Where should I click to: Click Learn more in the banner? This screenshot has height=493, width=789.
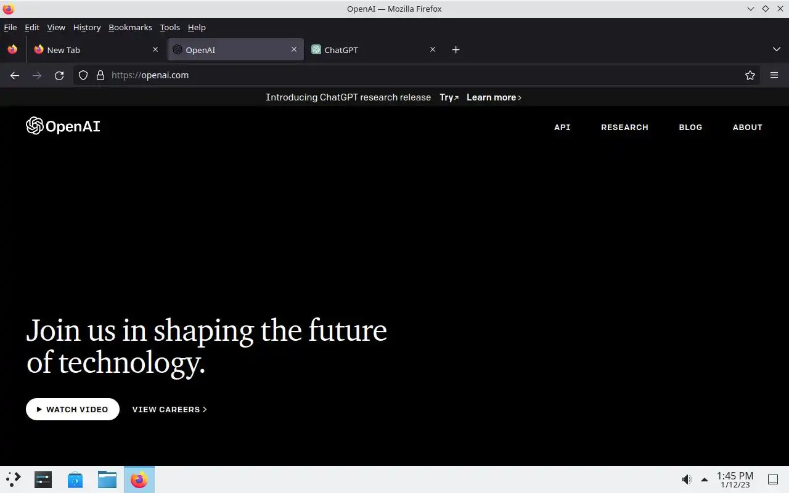click(494, 97)
